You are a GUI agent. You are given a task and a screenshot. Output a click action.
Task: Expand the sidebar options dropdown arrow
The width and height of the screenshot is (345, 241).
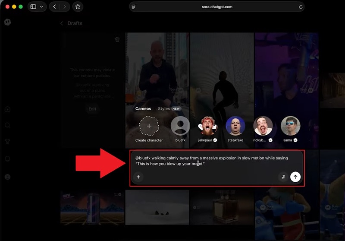[x=41, y=6]
